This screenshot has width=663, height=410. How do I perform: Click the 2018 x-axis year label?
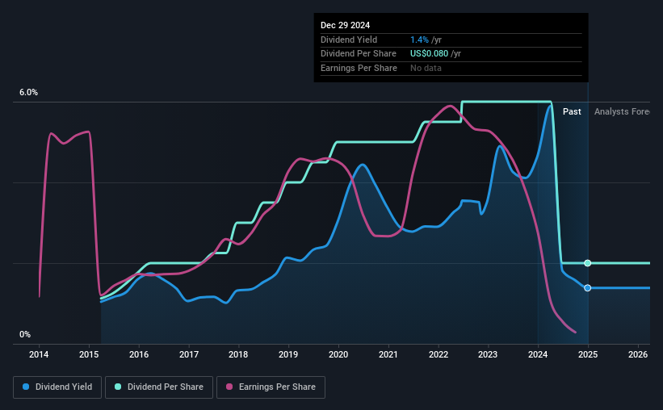[238, 354]
